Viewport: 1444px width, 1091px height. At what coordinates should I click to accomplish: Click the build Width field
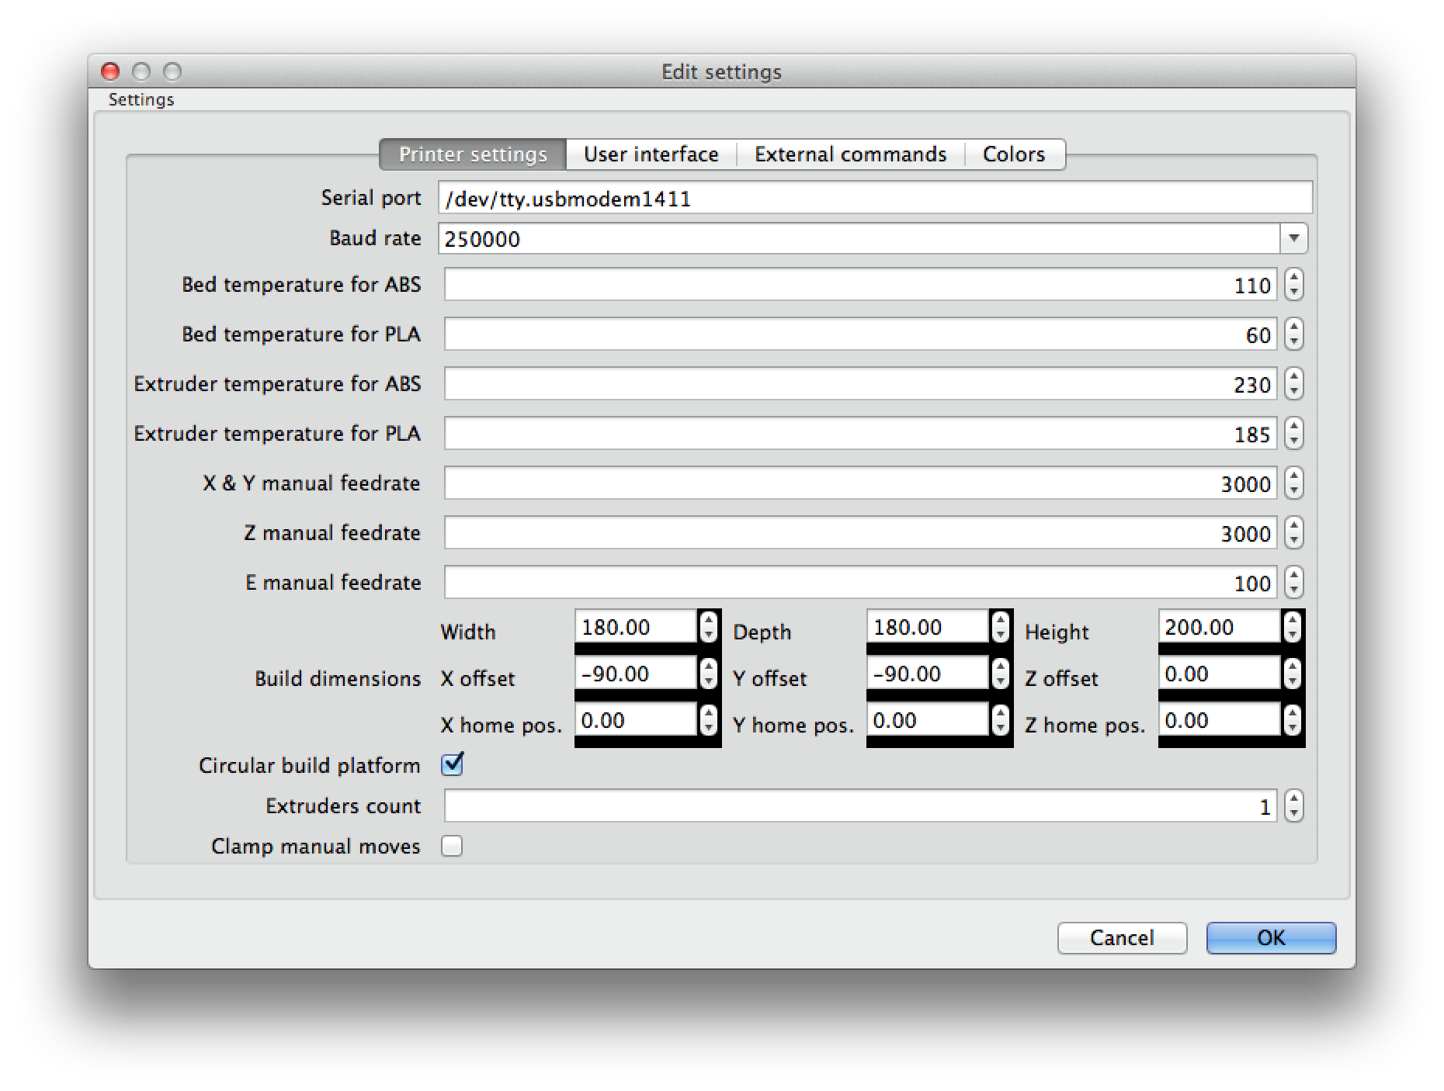pos(636,627)
